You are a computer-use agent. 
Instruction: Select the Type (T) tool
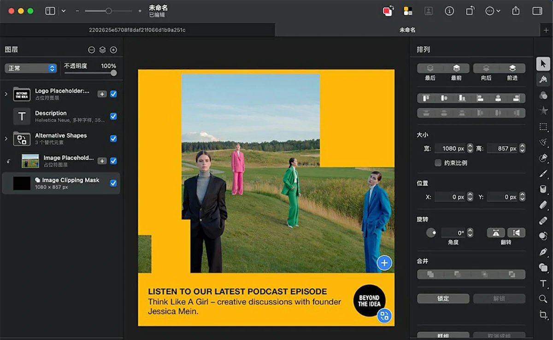[x=543, y=283]
